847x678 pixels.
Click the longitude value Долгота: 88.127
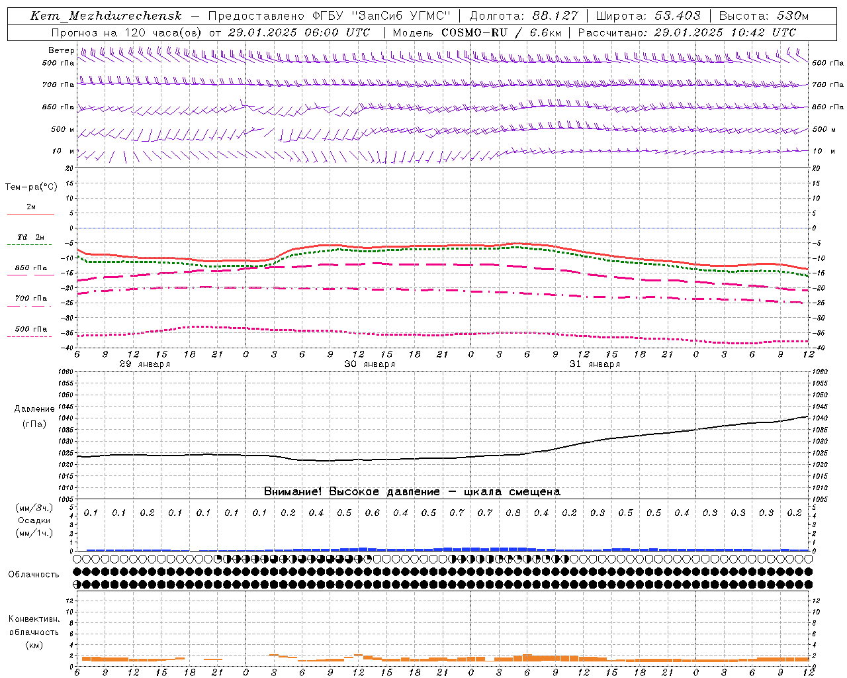point(523,16)
